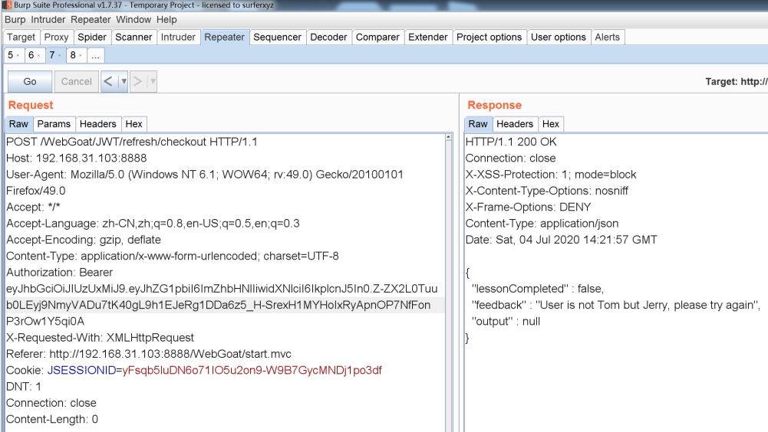Open the Burp menu
768x432 pixels.
15,20
